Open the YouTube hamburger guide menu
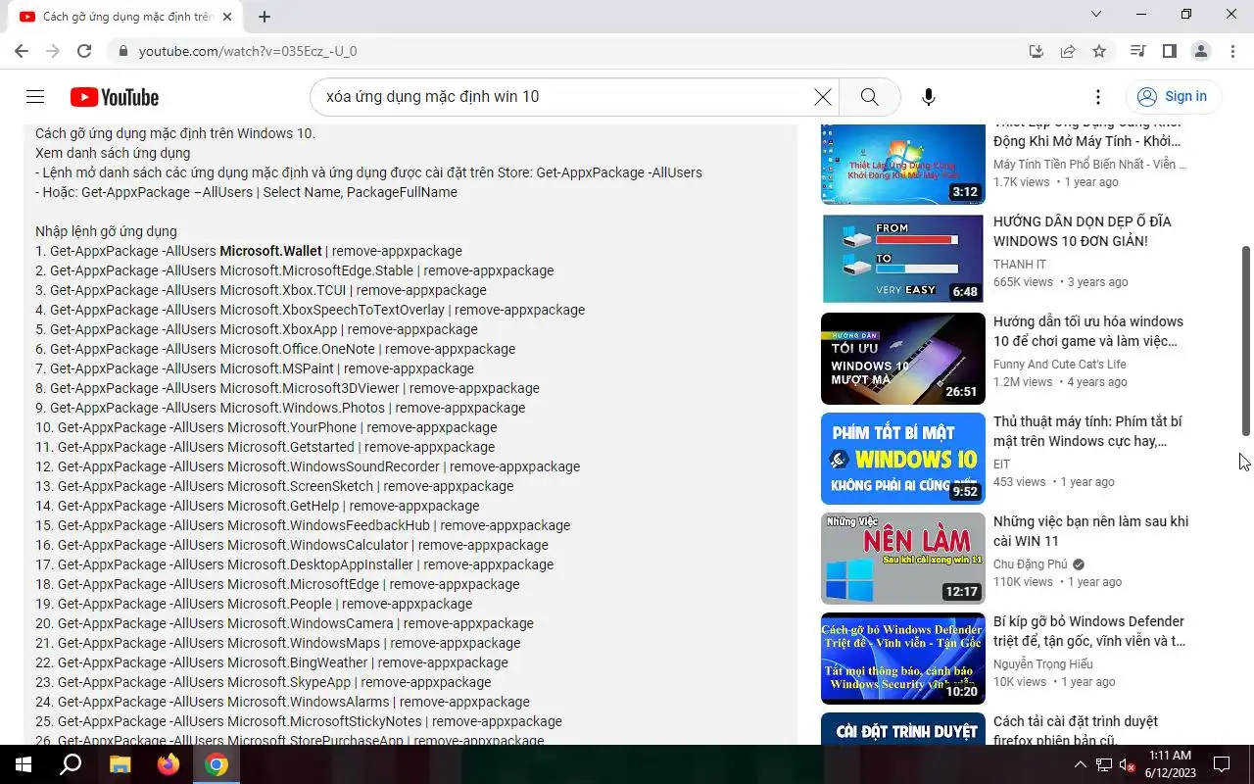 pyautogui.click(x=35, y=96)
